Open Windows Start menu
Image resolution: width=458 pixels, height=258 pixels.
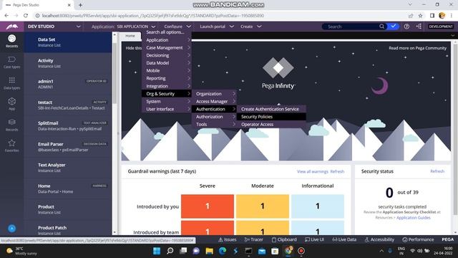click(157, 251)
